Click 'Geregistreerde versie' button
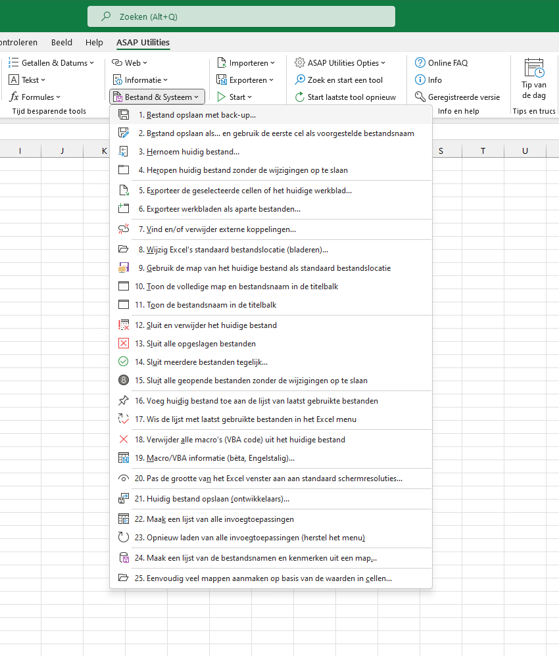Image resolution: width=559 pixels, height=656 pixels. point(457,97)
